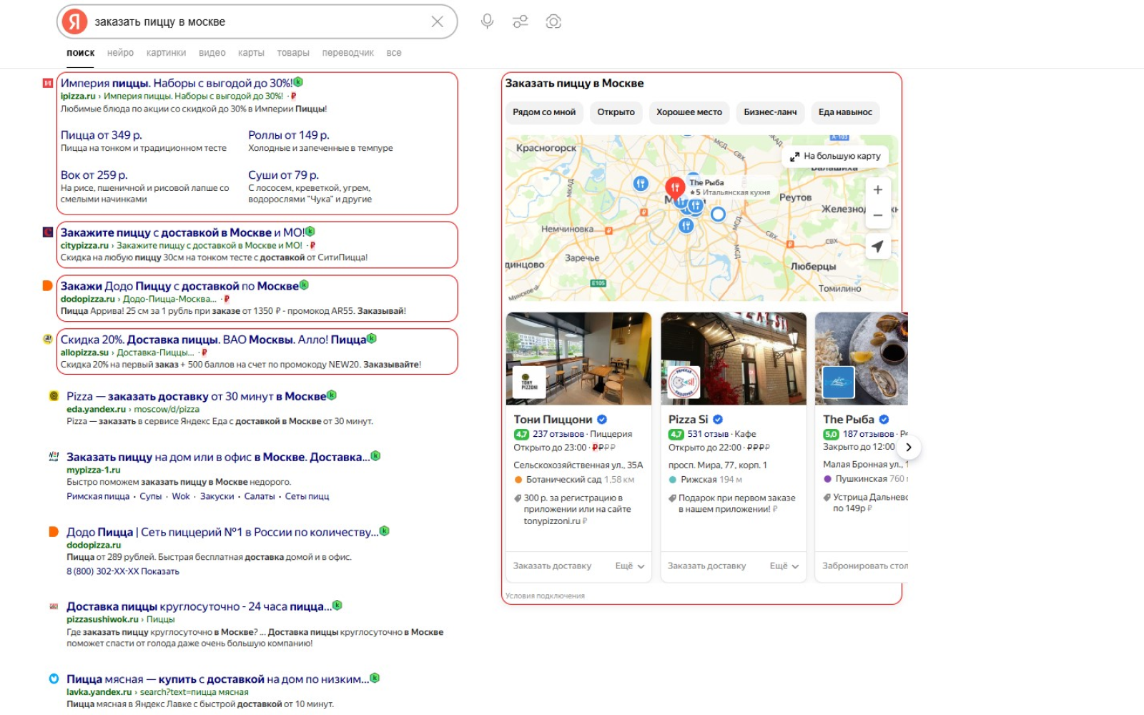Open search settings with the sliders icon
Screen dimensions: 1144x715
coord(520,21)
